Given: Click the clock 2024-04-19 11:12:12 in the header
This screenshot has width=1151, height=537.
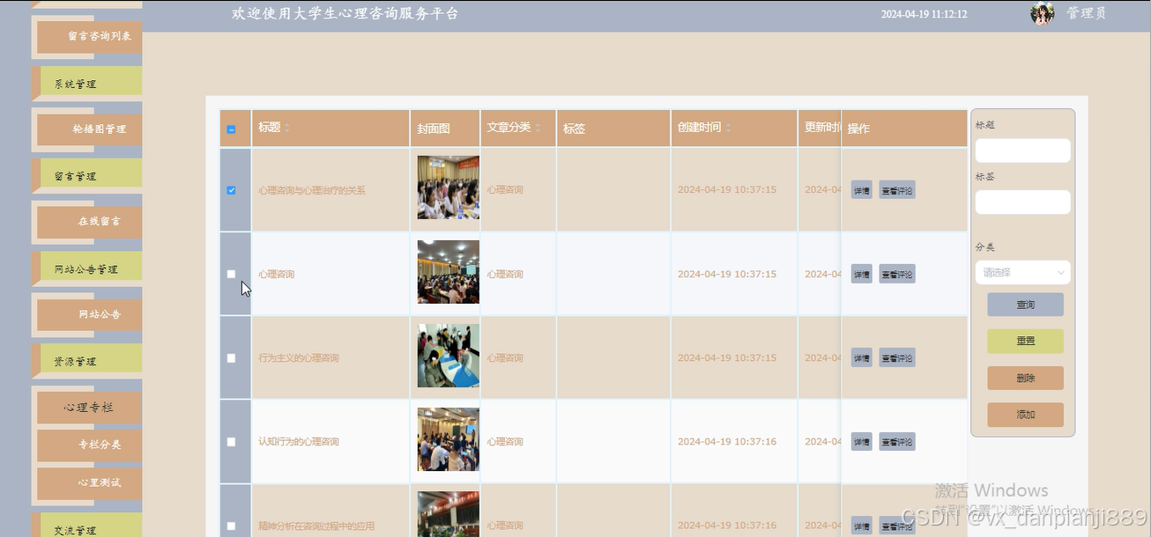Looking at the screenshot, I should pos(925,14).
